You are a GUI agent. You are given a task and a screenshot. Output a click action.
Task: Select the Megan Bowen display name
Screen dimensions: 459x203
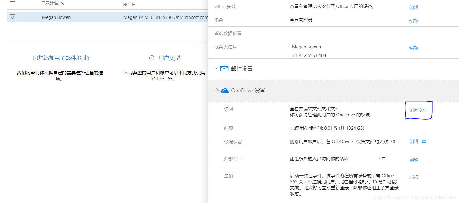(x=56, y=17)
